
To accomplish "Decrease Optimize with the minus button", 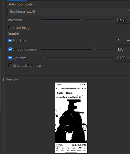I will tap(129, 58).
